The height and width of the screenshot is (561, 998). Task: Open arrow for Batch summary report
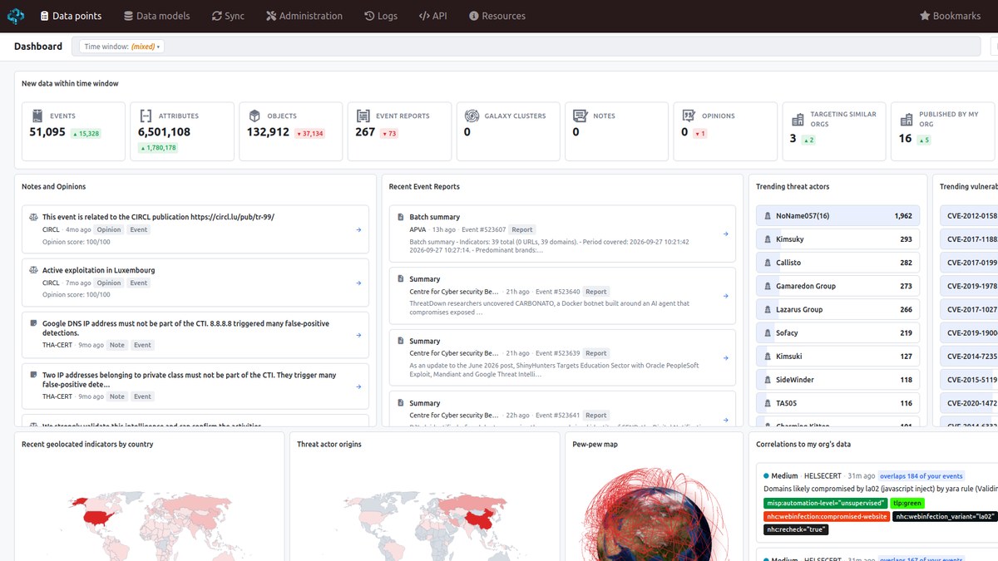(725, 234)
